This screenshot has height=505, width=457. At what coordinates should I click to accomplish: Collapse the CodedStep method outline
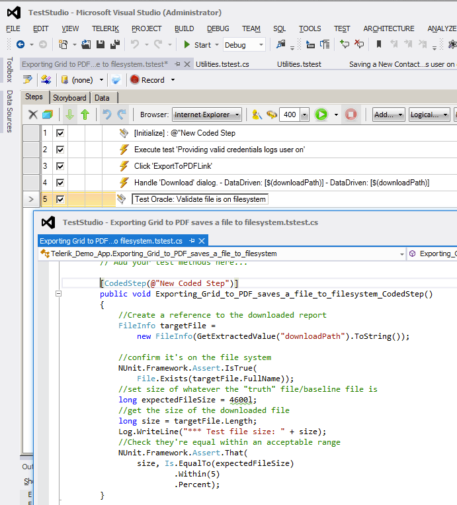tap(59, 294)
